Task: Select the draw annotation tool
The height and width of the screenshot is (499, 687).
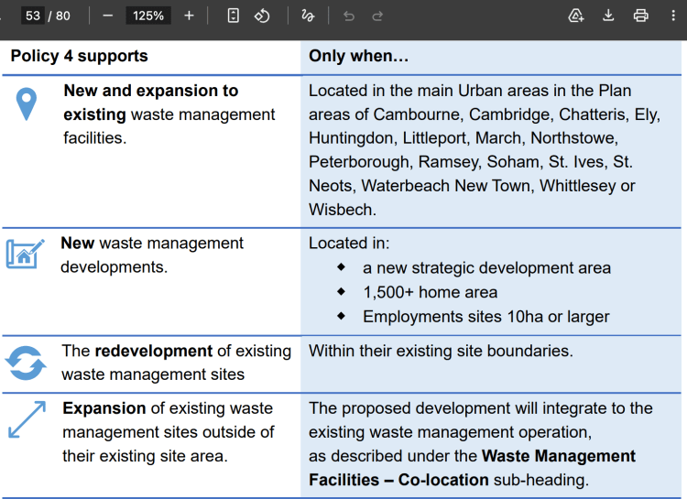Action: [308, 16]
